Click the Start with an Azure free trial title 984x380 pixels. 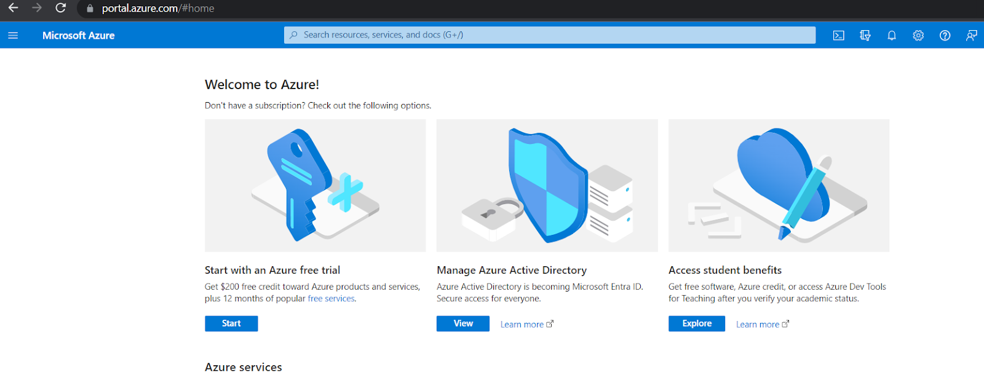[272, 271]
